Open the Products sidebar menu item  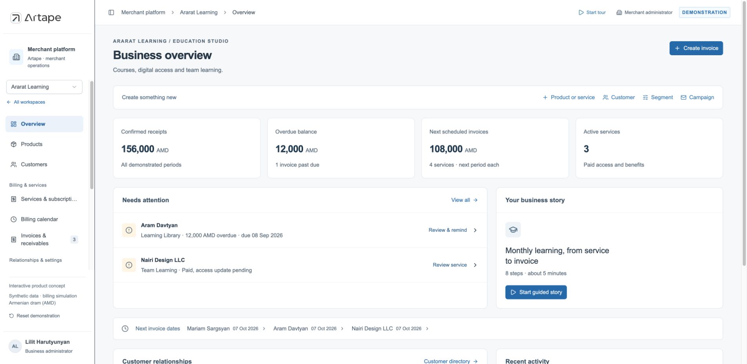tap(44, 144)
